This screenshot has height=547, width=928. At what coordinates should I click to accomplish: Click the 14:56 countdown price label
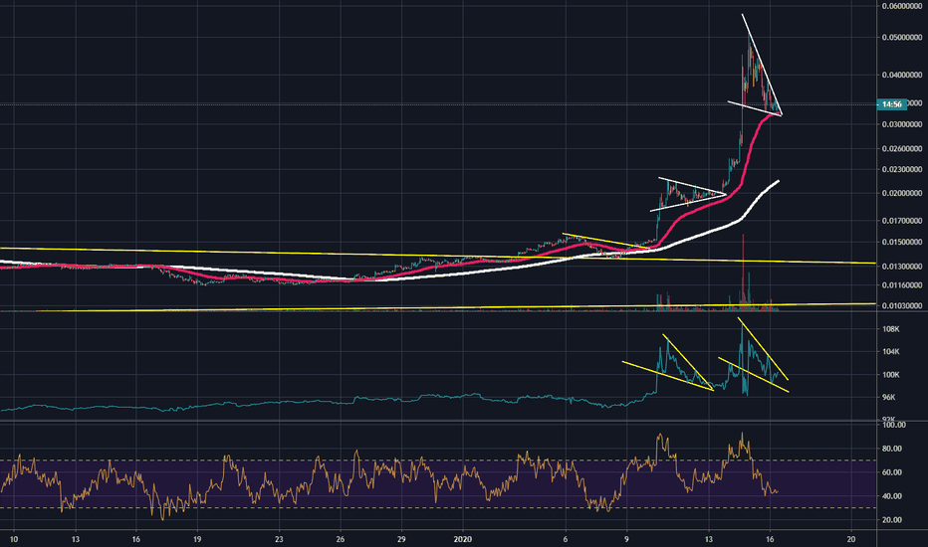(x=892, y=104)
